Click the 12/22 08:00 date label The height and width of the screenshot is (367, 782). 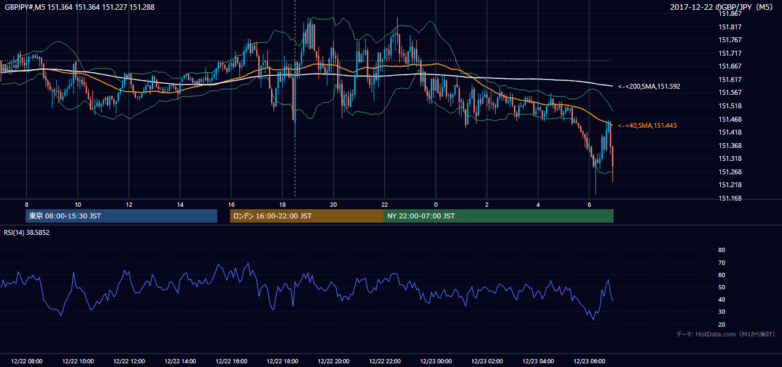[x=27, y=361]
